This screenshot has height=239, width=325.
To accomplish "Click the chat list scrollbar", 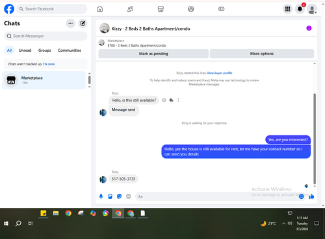I will (89, 80).
